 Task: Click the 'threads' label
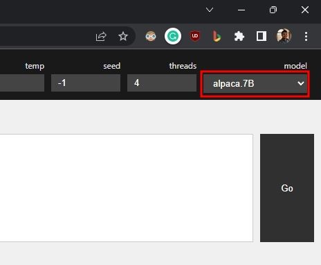click(183, 66)
